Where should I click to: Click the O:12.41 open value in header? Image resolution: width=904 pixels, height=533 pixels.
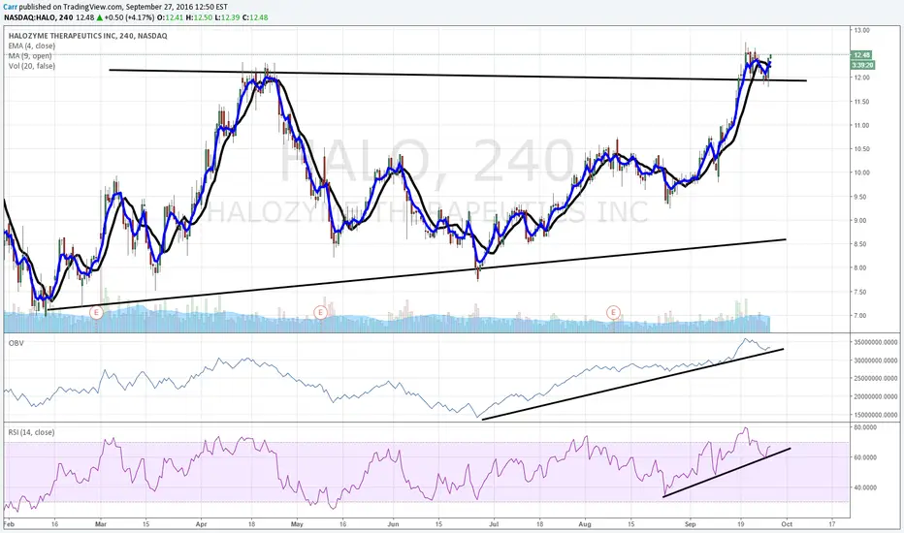click(x=172, y=17)
